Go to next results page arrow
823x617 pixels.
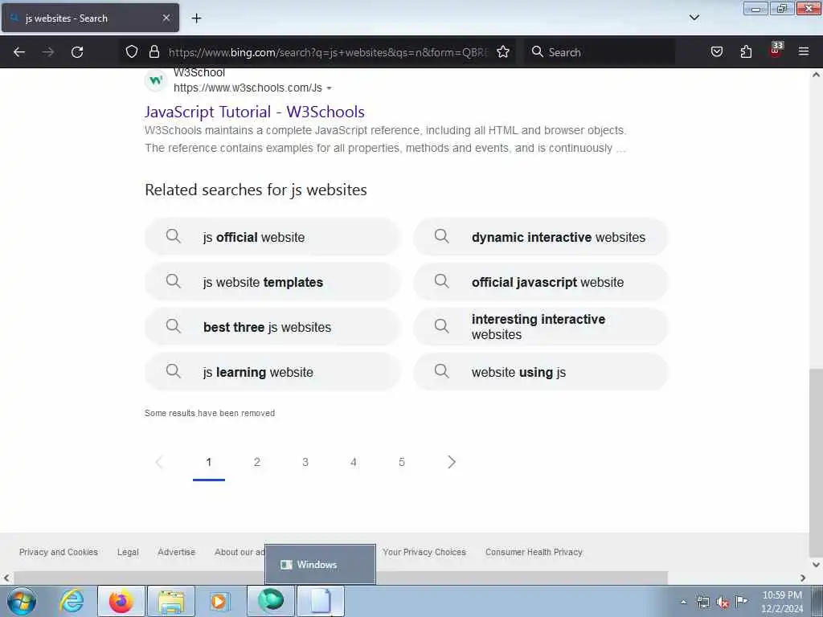[x=452, y=462]
